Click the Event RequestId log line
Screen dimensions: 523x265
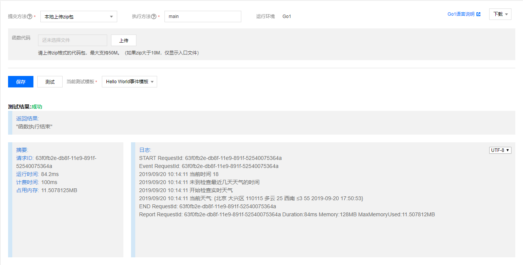209,166
